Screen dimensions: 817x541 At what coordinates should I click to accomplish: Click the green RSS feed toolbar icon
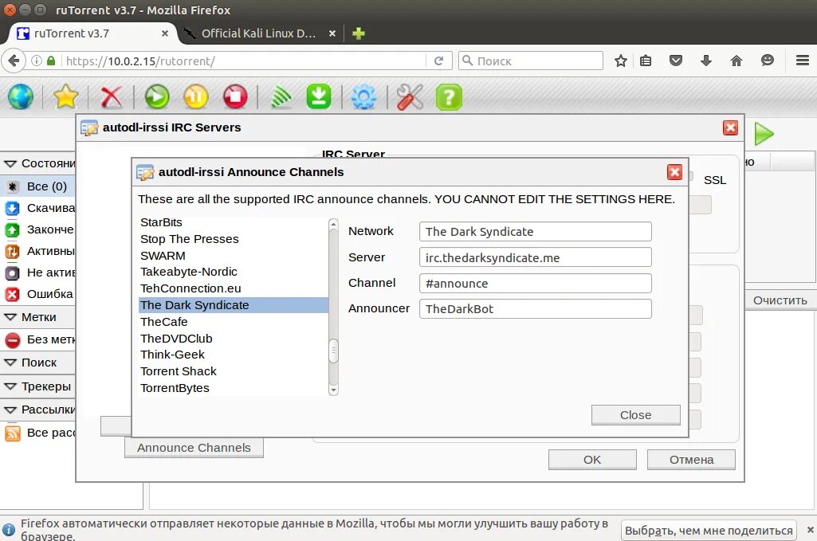coord(281,97)
